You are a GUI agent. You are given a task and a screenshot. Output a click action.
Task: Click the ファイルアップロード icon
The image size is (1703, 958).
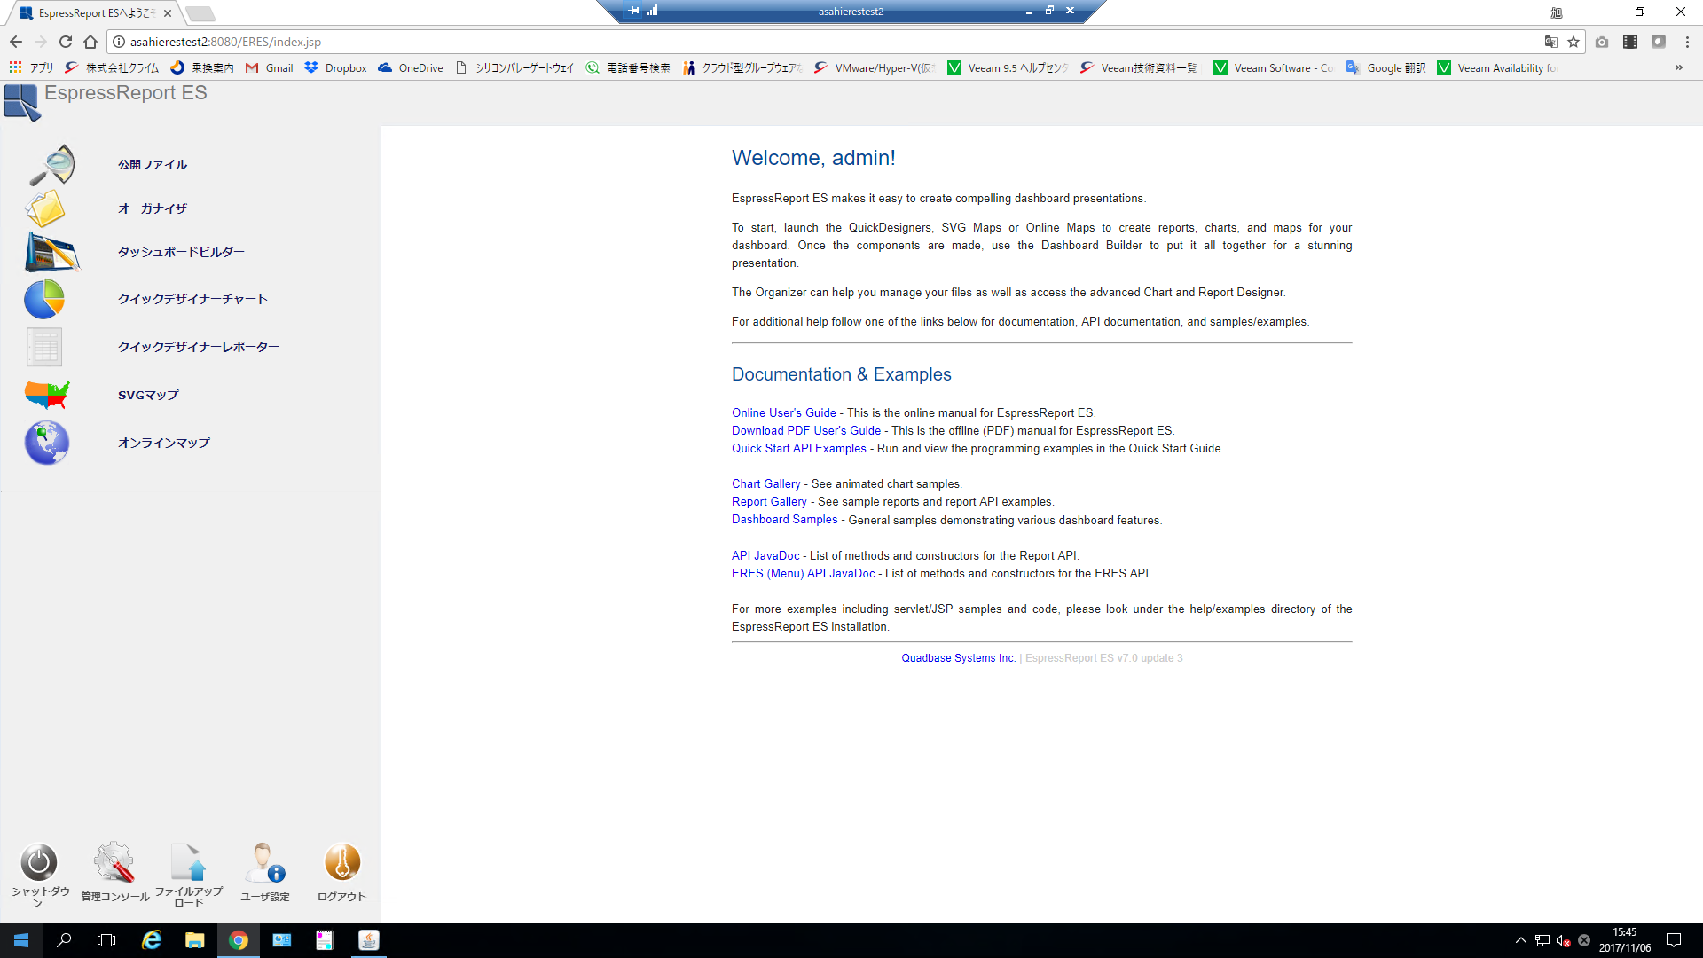pos(188,862)
